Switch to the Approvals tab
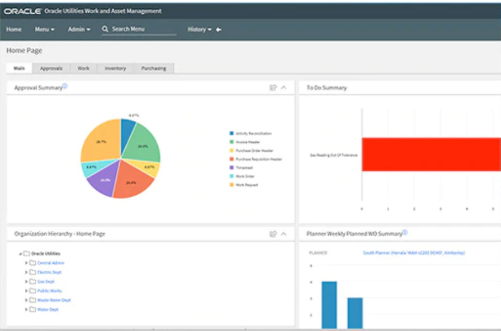 tap(51, 68)
